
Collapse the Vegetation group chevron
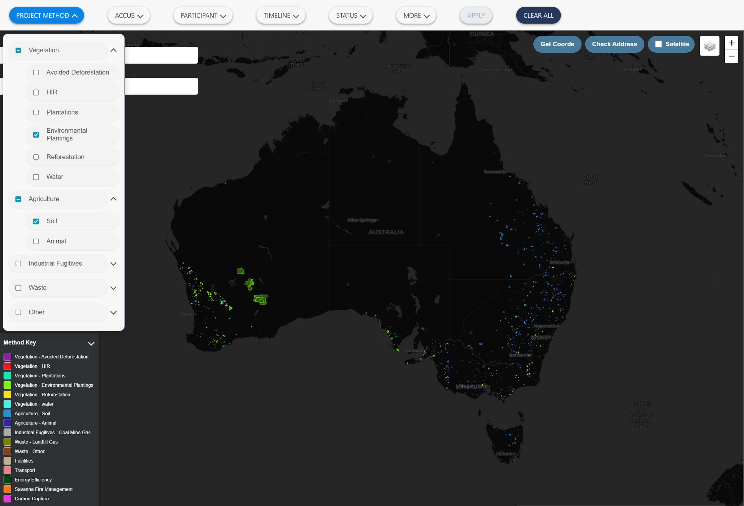(x=113, y=50)
